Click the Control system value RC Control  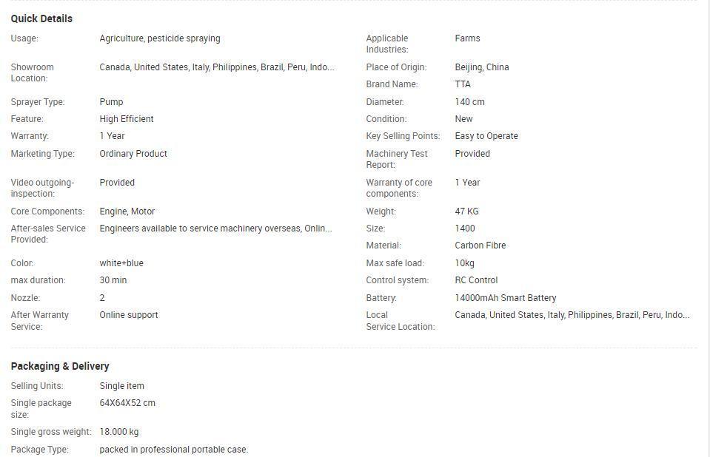[476, 280]
